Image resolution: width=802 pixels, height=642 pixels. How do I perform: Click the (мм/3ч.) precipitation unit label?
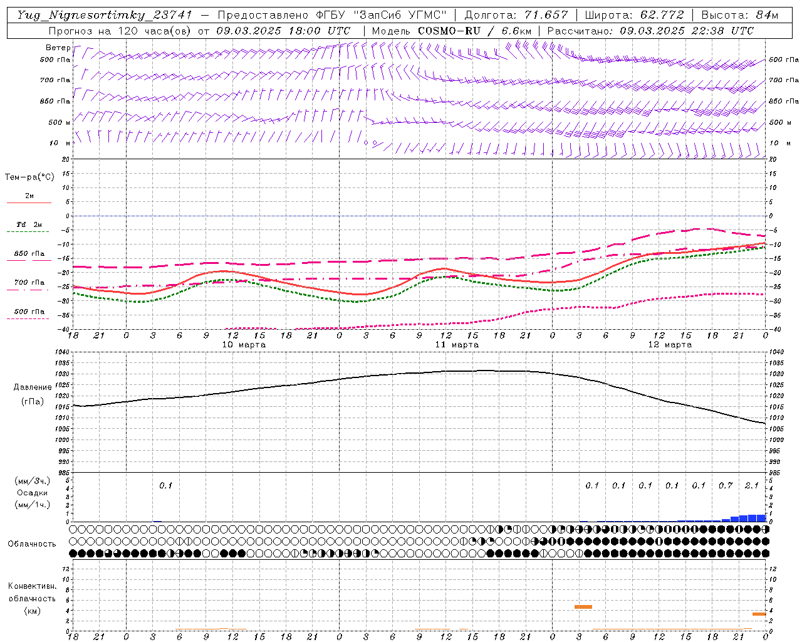pos(33,481)
